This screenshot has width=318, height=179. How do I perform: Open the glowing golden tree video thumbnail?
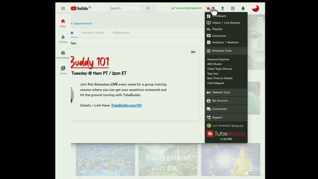click(231, 160)
